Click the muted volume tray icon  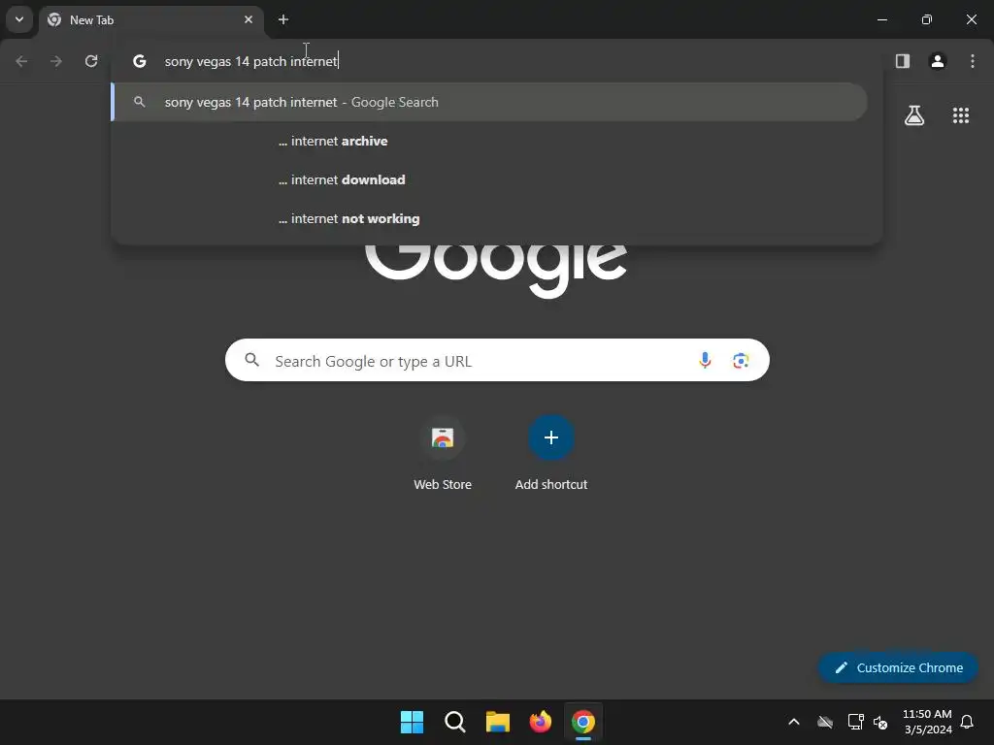click(x=880, y=722)
